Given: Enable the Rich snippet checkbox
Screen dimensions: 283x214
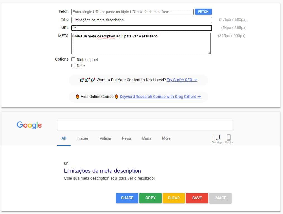Looking at the screenshot, I should pos(73,59).
